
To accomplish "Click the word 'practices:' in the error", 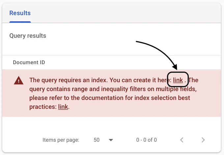I will click(x=42, y=107).
